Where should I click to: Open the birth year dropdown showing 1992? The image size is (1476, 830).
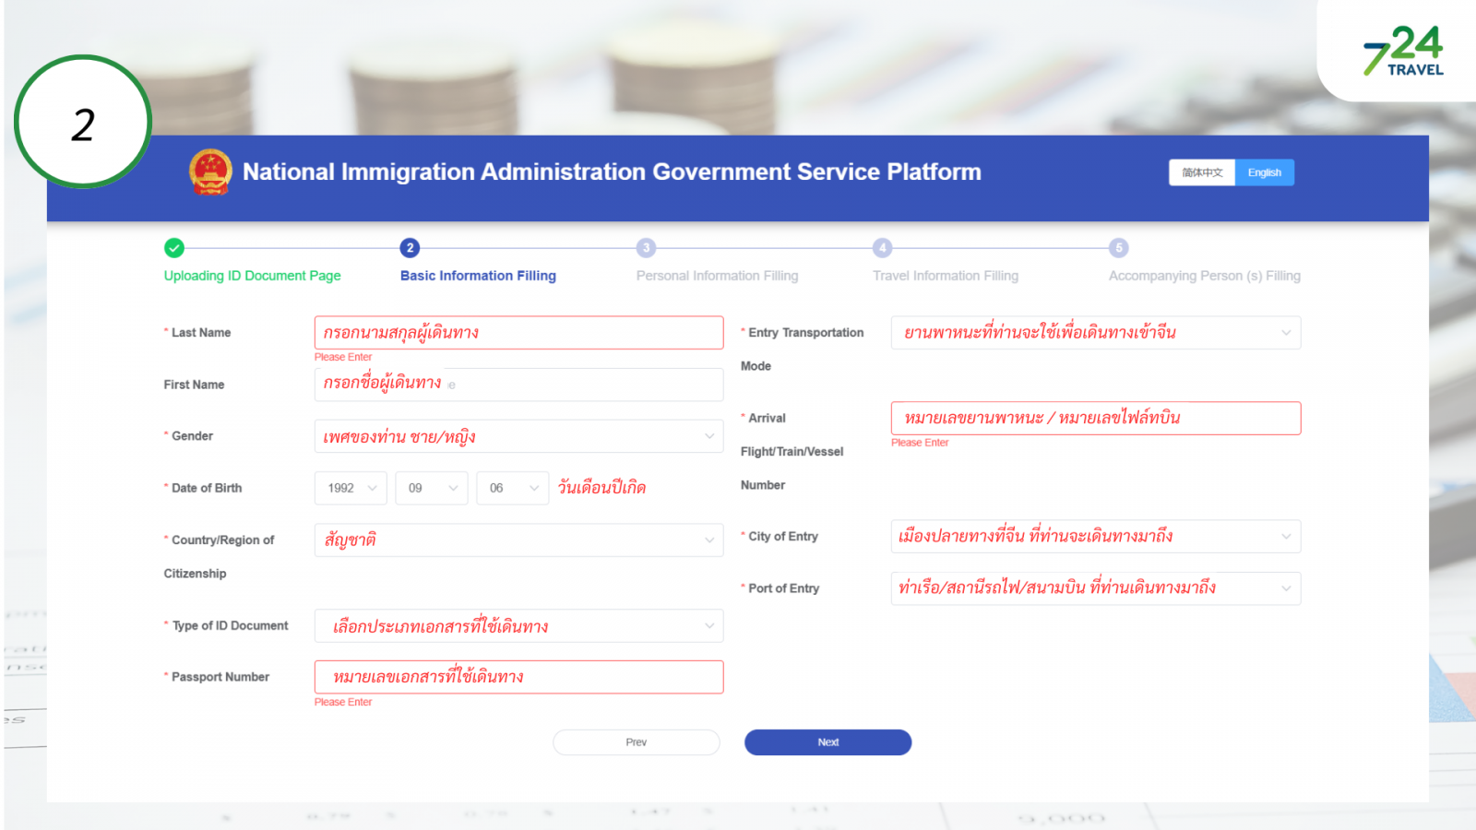(351, 488)
